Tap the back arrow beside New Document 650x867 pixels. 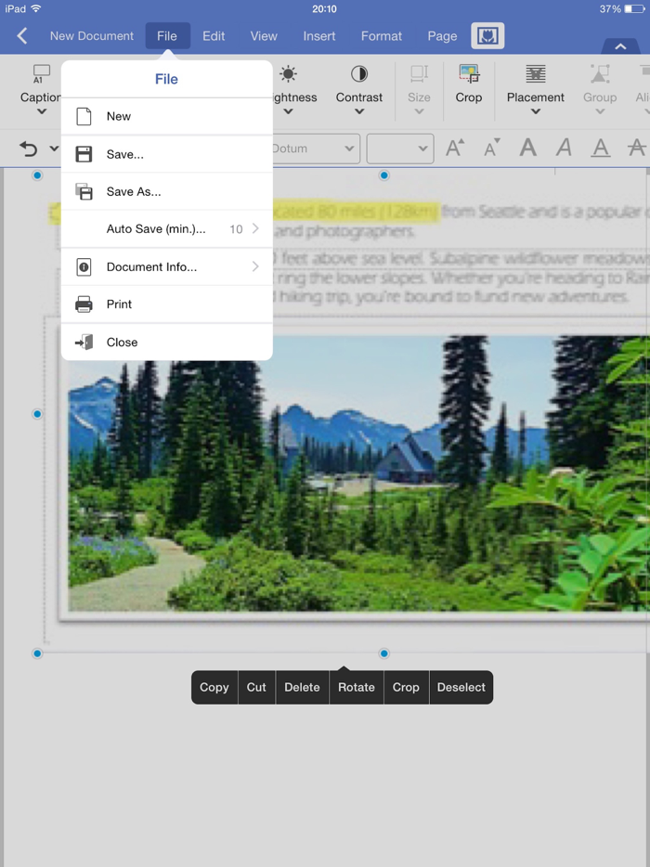[x=22, y=36]
